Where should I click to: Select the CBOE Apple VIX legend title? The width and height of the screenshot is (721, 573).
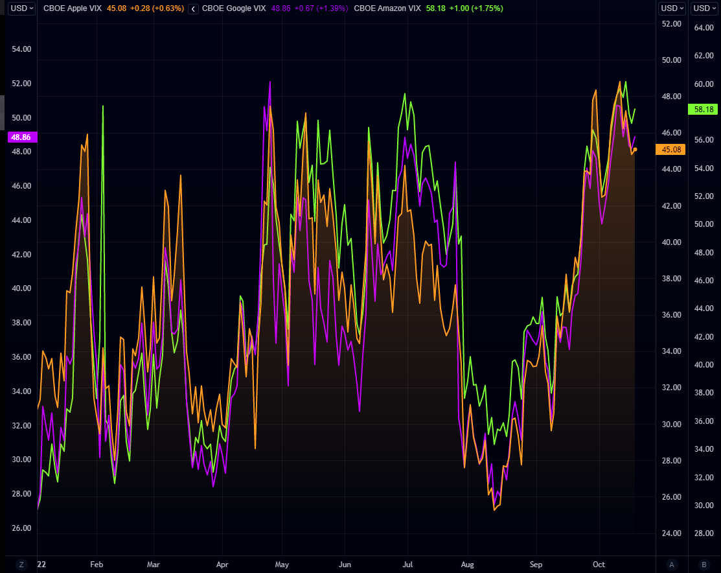coord(72,8)
